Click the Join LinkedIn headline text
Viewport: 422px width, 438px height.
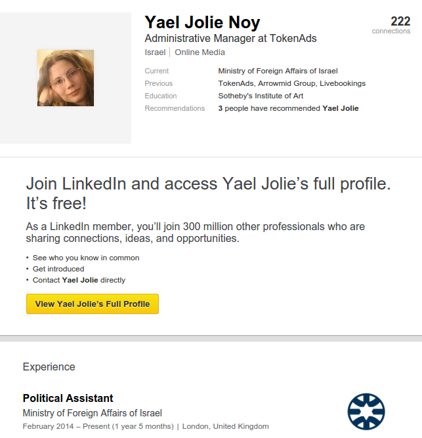click(208, 193)
